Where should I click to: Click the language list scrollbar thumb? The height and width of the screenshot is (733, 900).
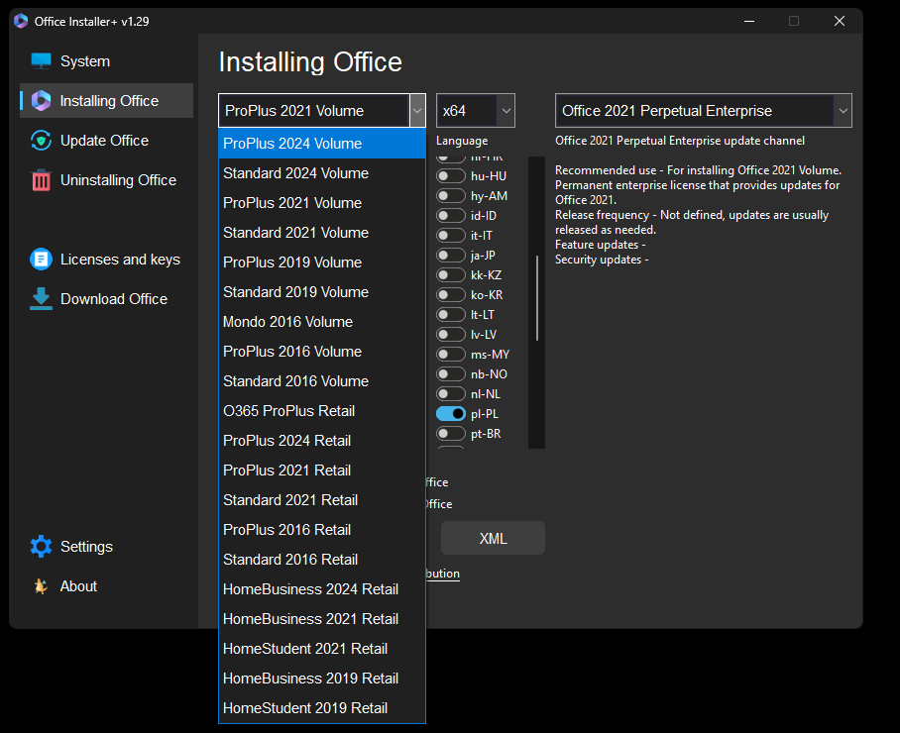tap(537, 298)
